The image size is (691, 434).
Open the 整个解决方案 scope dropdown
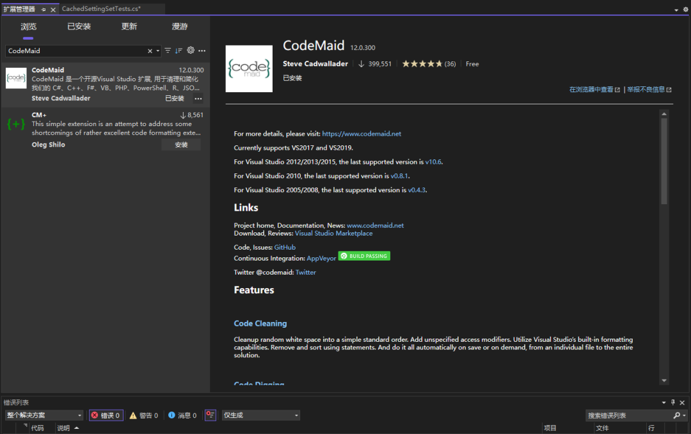coord(44,415)
